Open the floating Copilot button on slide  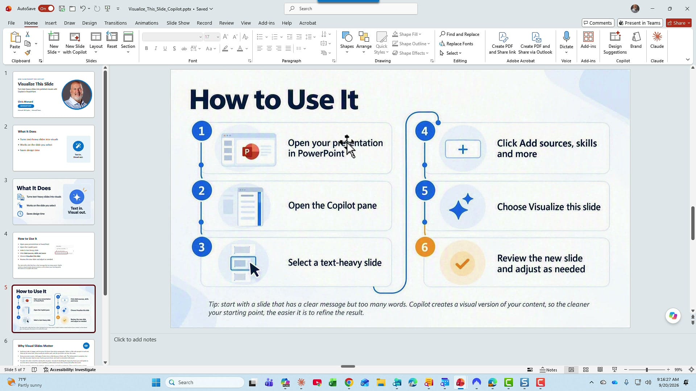click(x=673, y=316)
